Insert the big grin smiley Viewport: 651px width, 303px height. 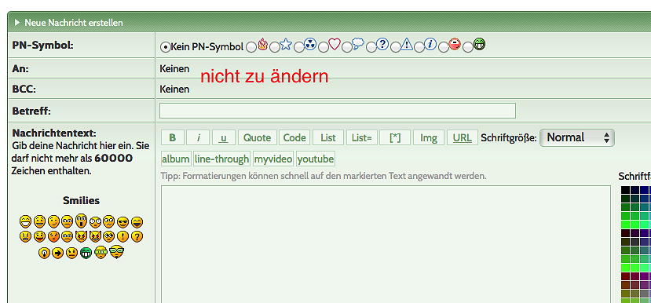25,222
